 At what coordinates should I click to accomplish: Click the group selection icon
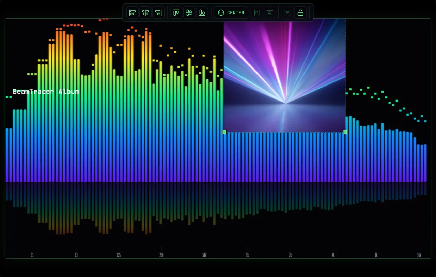(287, 13)
